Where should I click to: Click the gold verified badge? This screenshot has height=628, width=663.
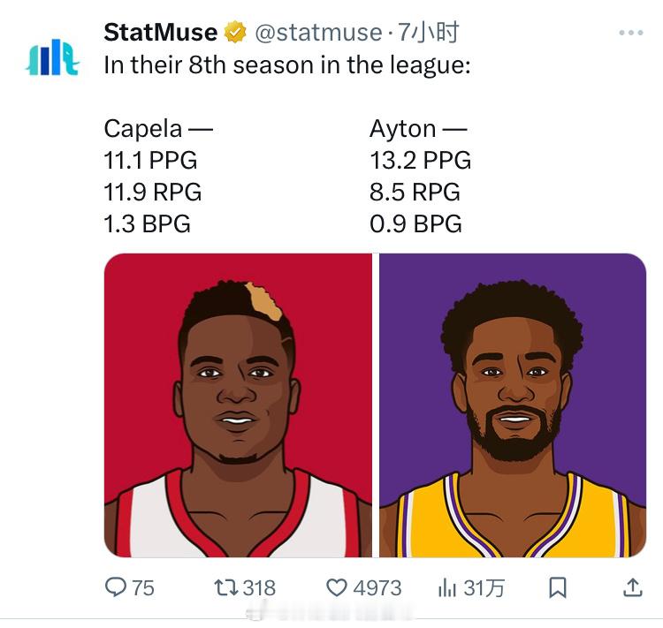pyautogui.click(x=234, y=34)
